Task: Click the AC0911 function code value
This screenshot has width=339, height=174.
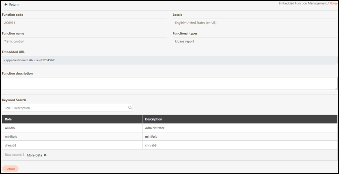Action: (x=10, y=23)
